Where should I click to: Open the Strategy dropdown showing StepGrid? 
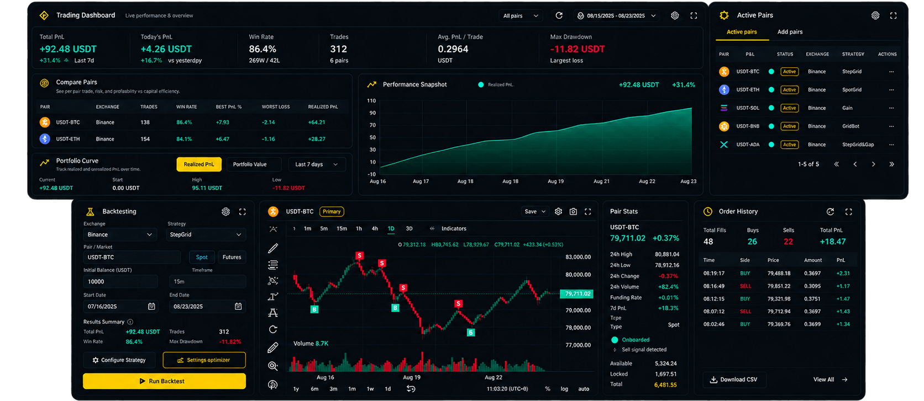(x=206, y=234)
